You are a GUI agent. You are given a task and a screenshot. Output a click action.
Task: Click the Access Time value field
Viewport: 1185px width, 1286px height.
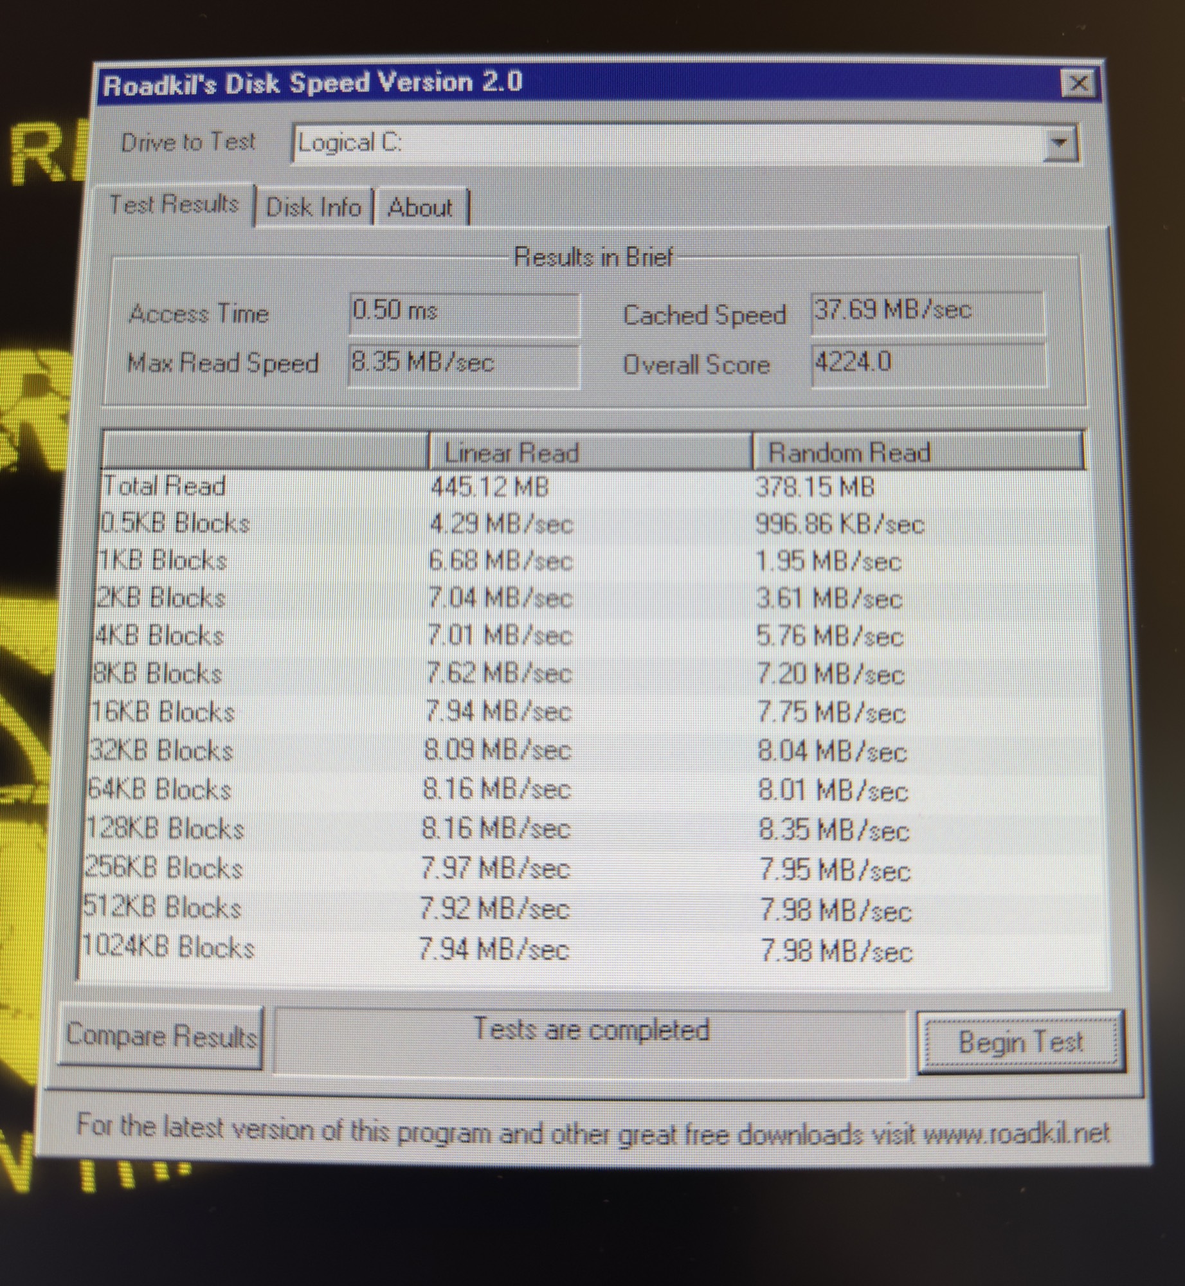(x=464, y=313)
